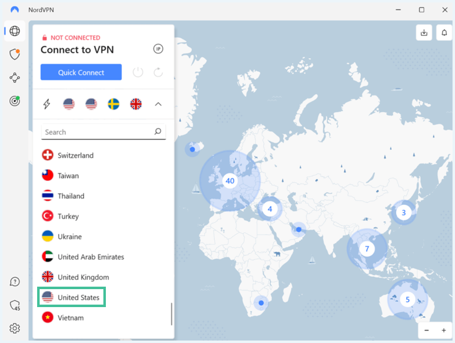455x343 pixels.
Task: Select the Sweden recent flag
Action: (x=113, y=104)
